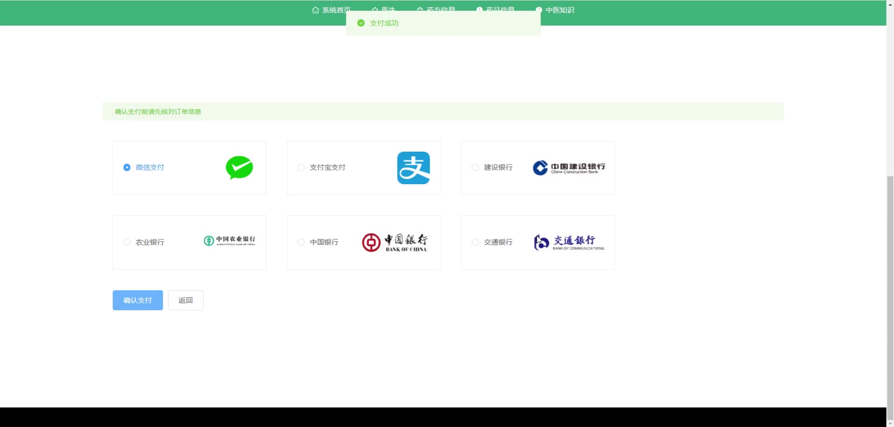Click the vertical page scrollbar thumb
The image size is (894, 427).
[890, 298]
